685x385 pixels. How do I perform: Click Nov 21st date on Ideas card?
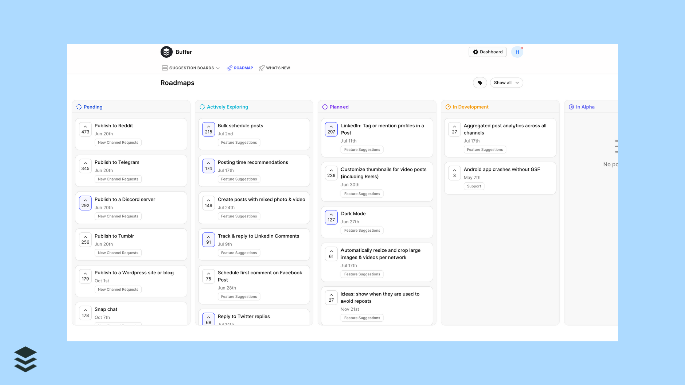point(350,309)
